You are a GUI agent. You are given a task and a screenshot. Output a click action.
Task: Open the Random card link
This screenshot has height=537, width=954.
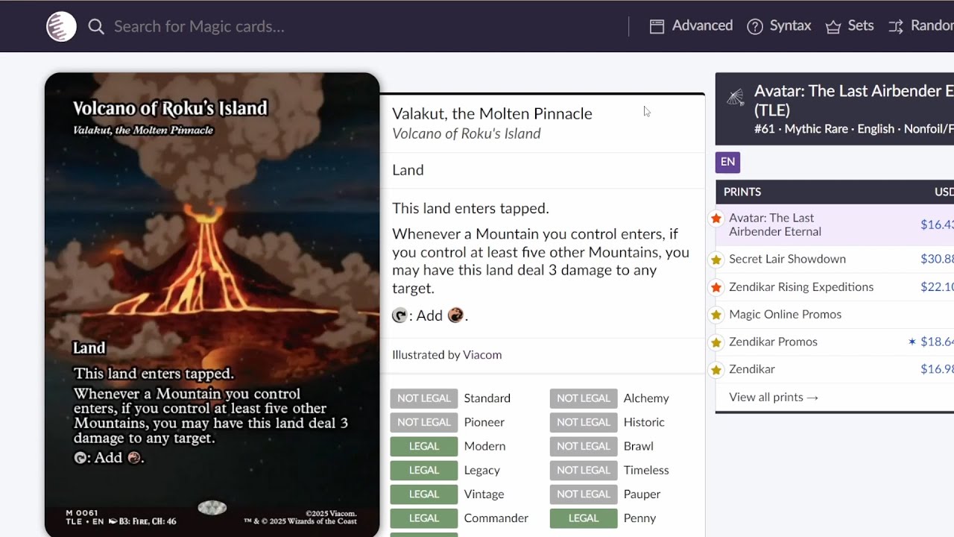(921, 26)
